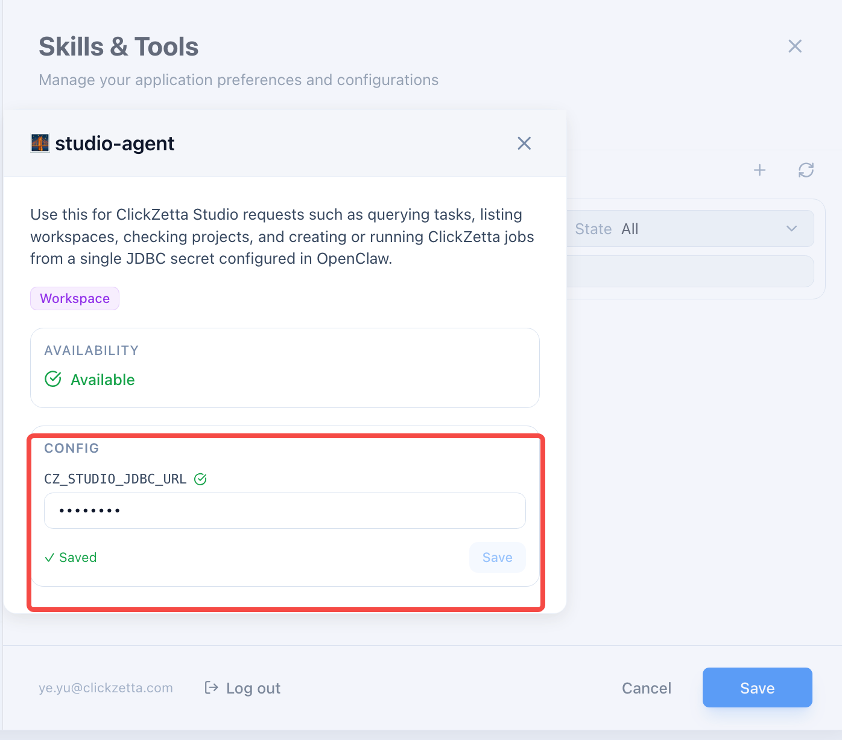Click the studio-agent skill thumbnail icon

coord(40,143)
